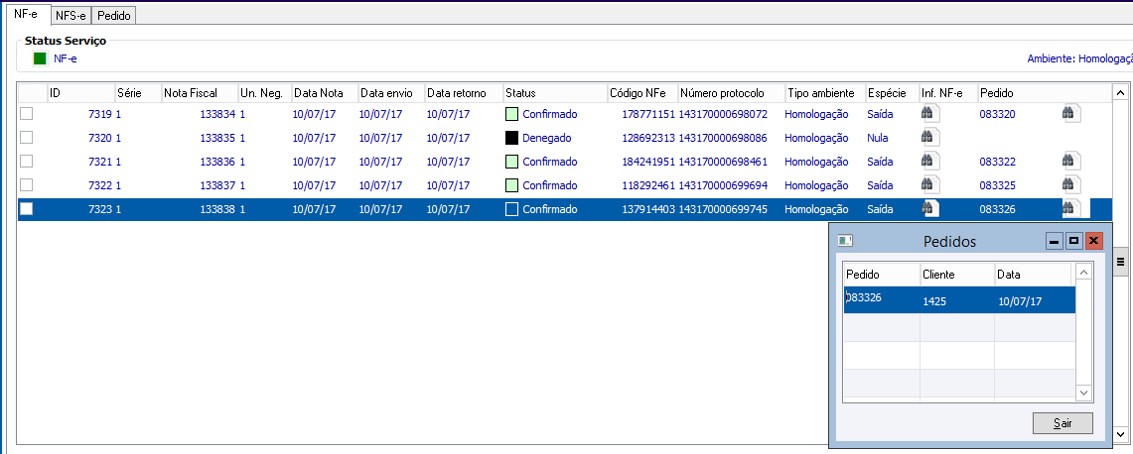
Task: Click pedido number 083322 in grid
Action: pos(997,162)
